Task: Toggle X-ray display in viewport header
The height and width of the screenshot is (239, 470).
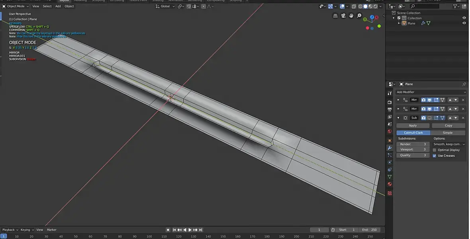Action: click(x=354, y=6)
